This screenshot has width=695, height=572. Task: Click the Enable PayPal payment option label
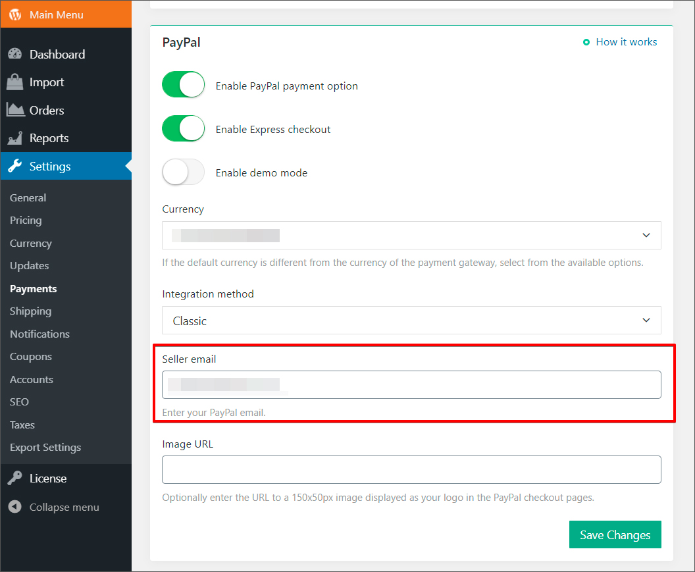pyautogui.click(x=287, y=86)
